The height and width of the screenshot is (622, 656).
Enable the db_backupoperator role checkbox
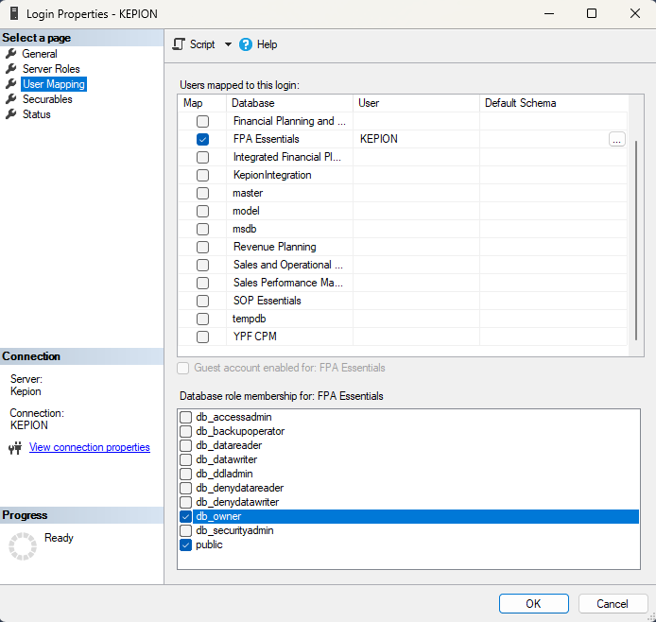186,432
